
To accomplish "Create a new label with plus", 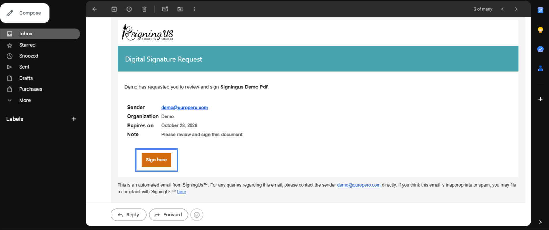I will point(74,119).
